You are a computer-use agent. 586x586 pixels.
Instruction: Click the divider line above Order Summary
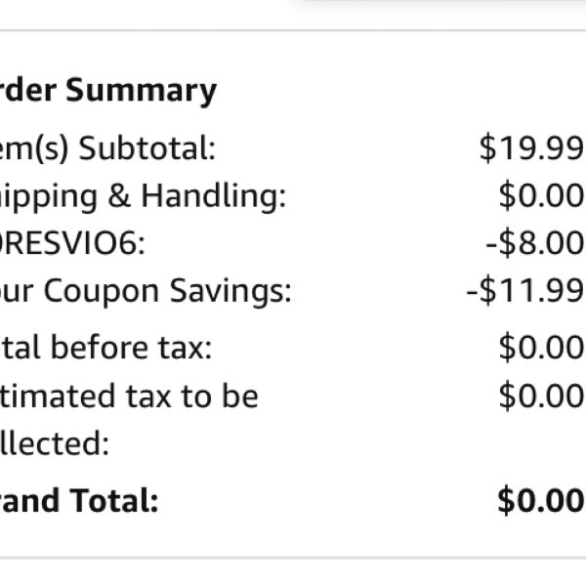click(x=293, y=30)
